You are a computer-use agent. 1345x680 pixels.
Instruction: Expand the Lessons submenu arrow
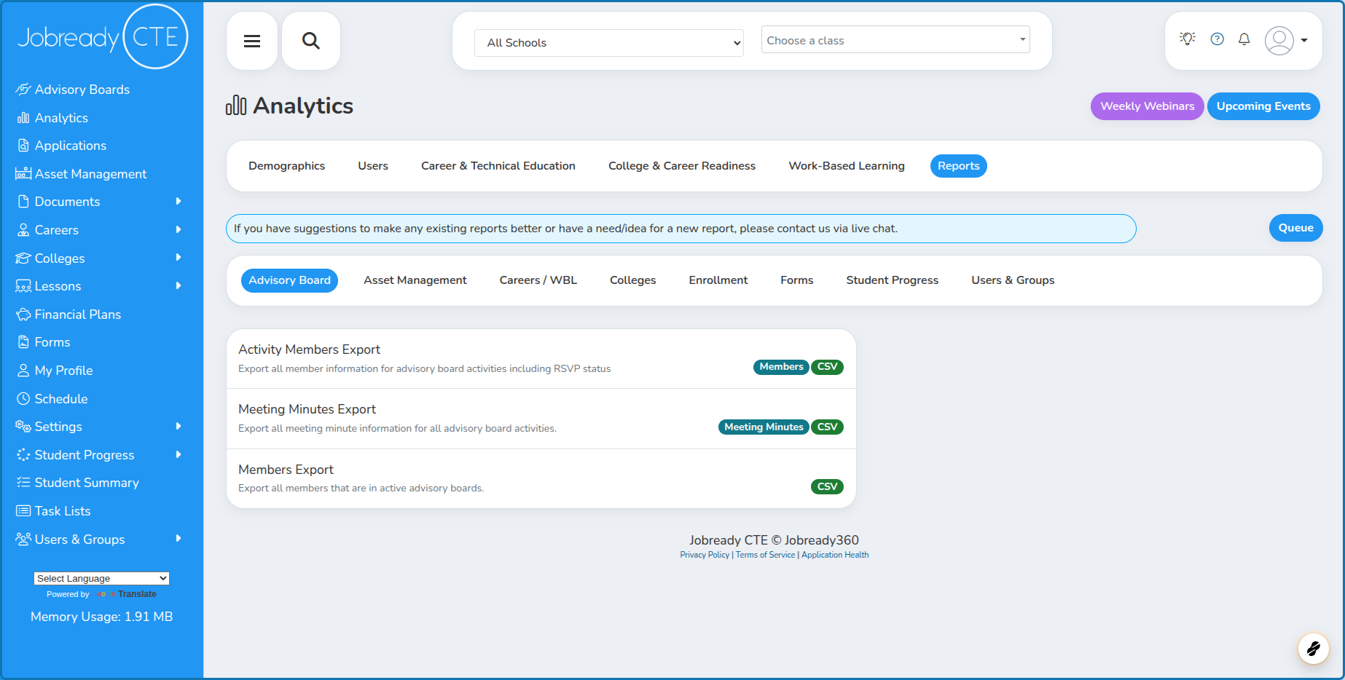pos(179,285)
